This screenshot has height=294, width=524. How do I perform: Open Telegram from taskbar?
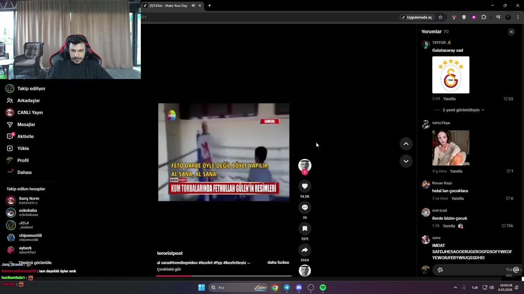[287, 287]
